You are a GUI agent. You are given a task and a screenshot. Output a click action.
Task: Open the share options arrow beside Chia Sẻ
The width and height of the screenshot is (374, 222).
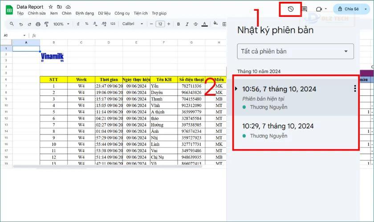[x=366, y=9]
